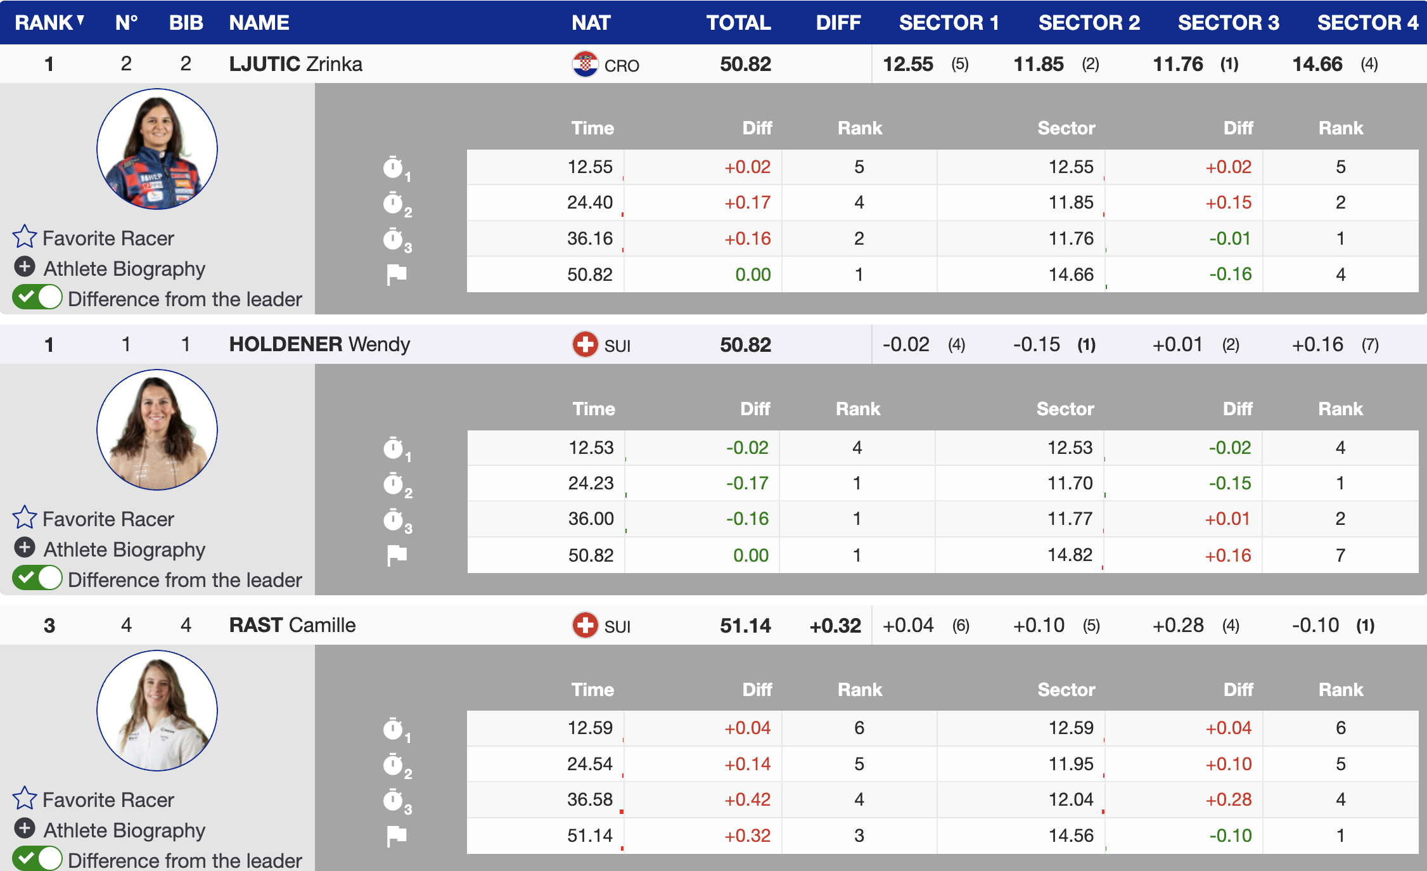Click favorite star icon for Rast Camille

point(25,799)
